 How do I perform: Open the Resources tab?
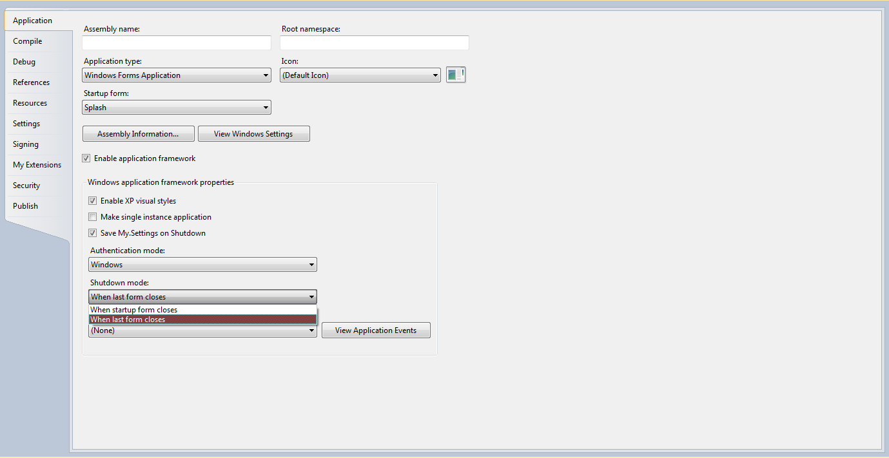pyautogui.click(x=30, y=103)
